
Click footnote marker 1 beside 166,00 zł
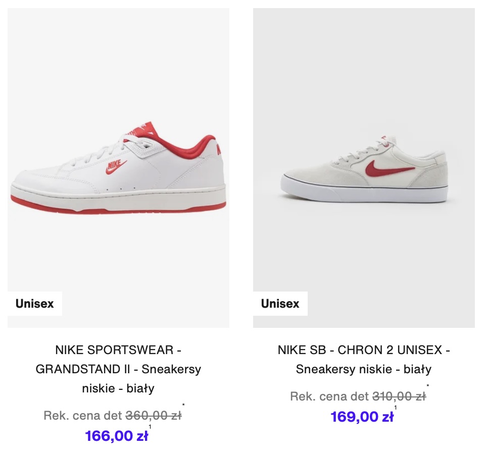pos(150,427)
